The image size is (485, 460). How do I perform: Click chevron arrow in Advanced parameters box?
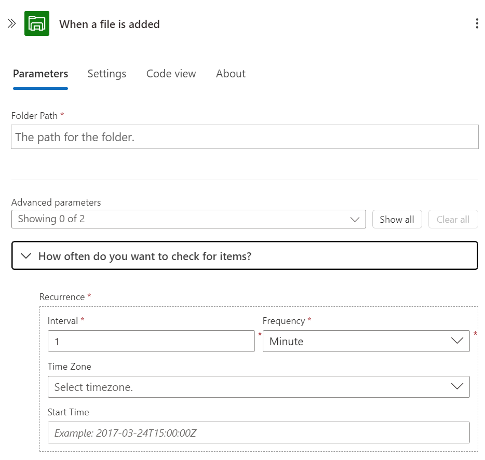tap(355, 220)
